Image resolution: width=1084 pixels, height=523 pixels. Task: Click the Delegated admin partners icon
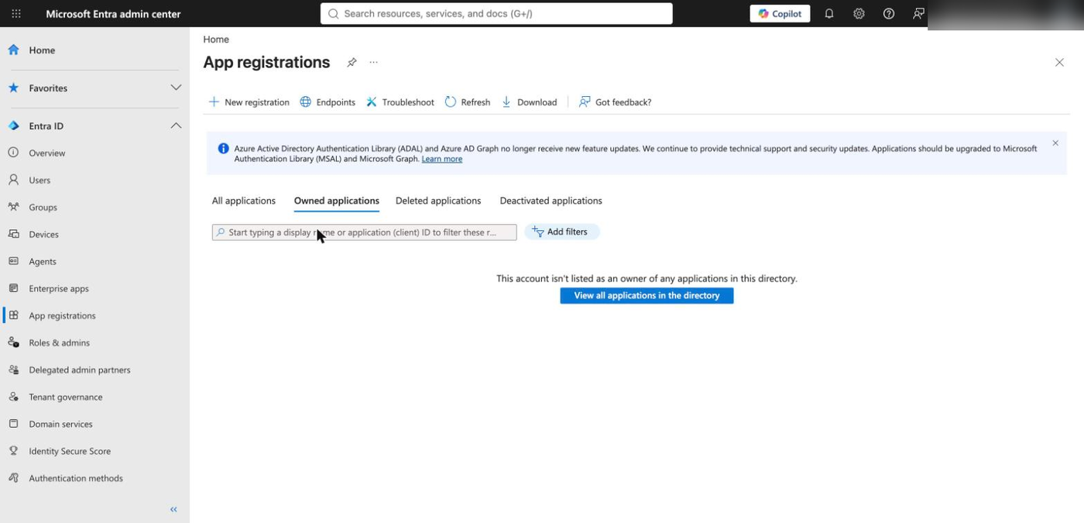pyautogui.click(x=14, y=370)
